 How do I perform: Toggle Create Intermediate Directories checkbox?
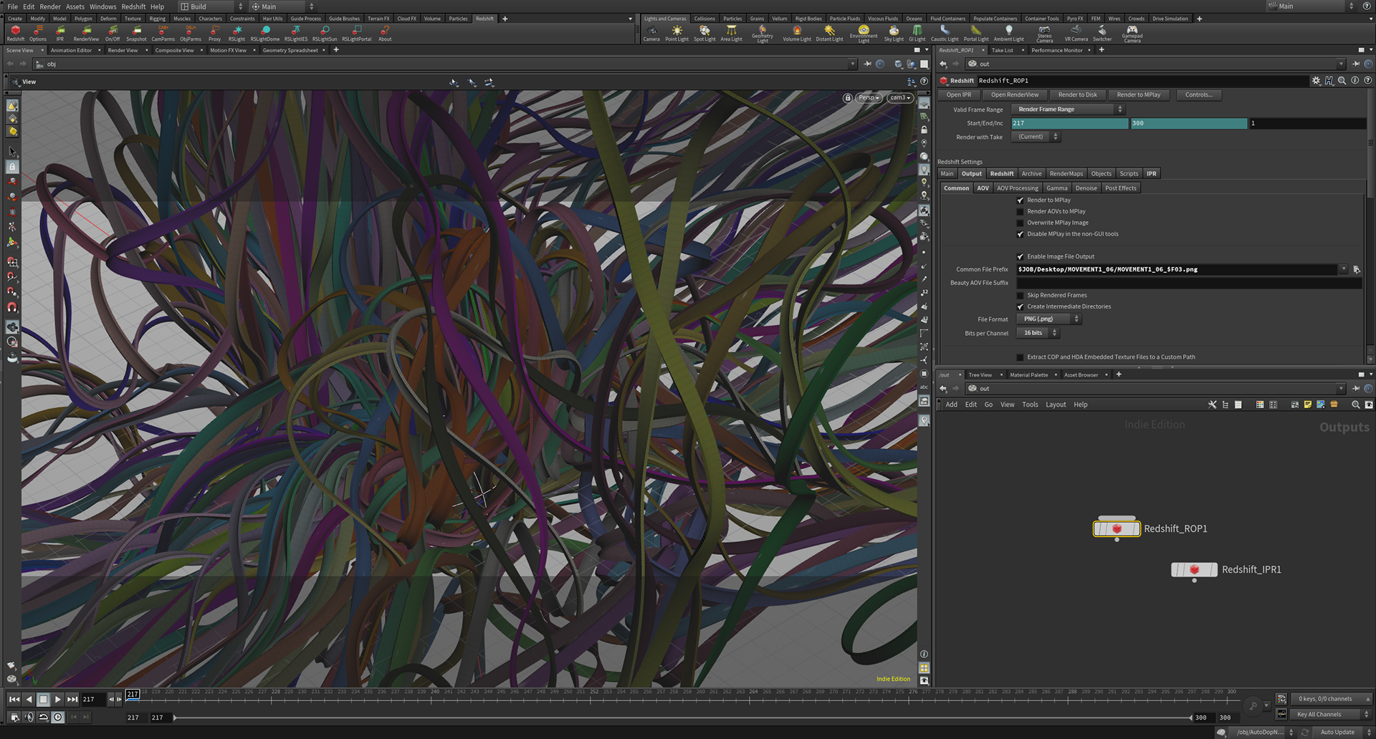click(1021, 306)
